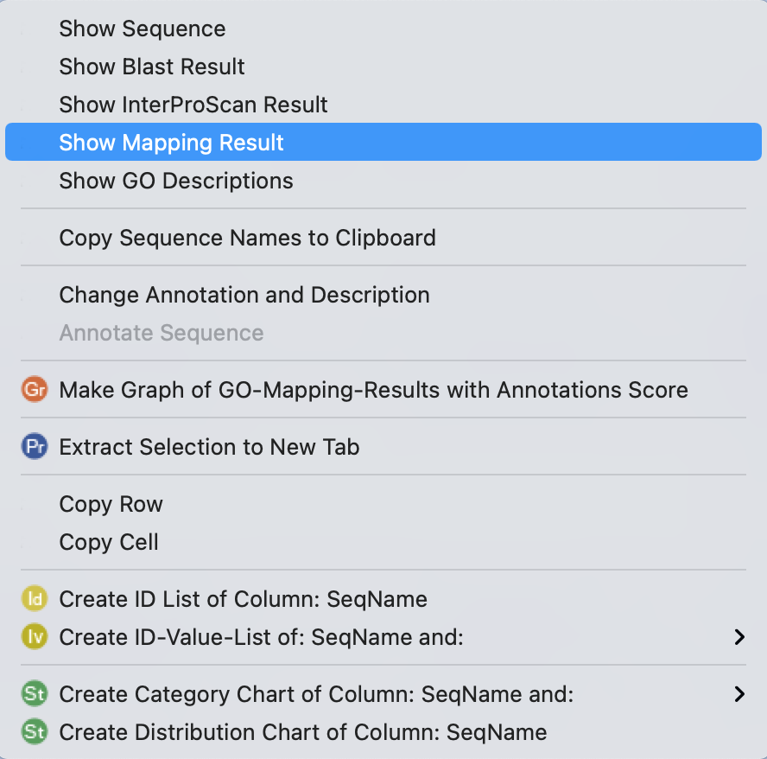Click the St icon beside Distribution Chart
Image resolution: width=767 pixels, height=759 pixels.
35,732
